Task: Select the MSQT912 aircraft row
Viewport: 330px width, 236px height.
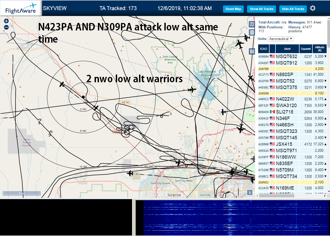Action: point(292,63)
